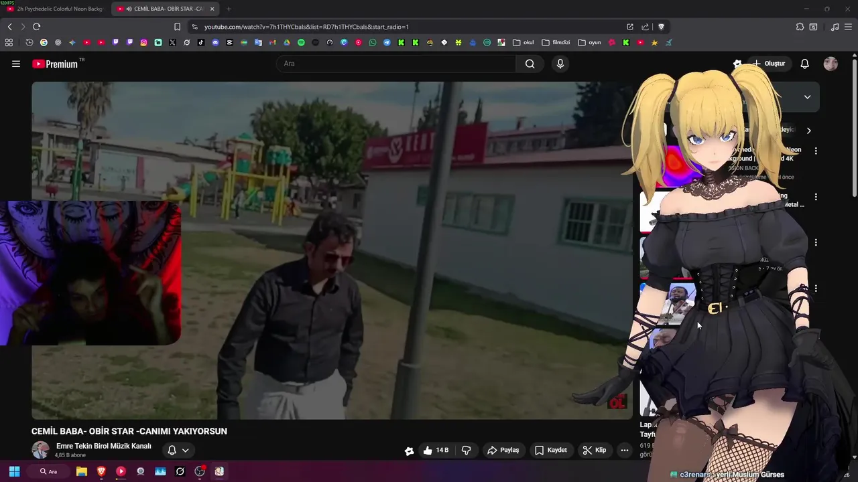Reload the page in browser toolbar
This screenshot has width=858, height=482.
pyautogui.click(x=36, y=27)
